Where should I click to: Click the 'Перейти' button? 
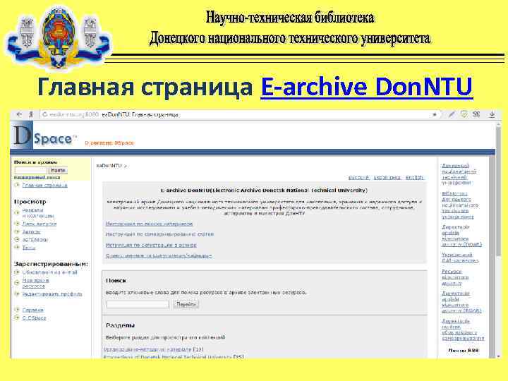pos(186,304)
